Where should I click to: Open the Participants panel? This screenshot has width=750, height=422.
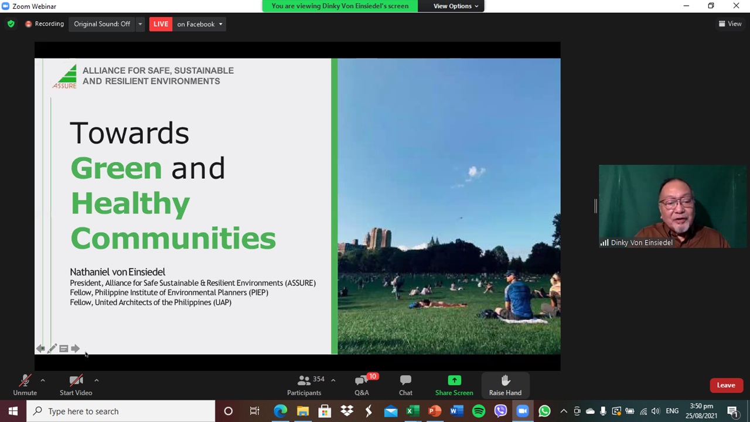(304, 385)
